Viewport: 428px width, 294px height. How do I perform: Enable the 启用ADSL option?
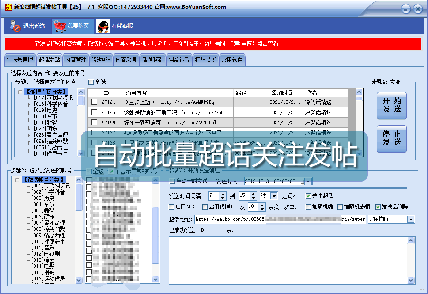pos(171,207)
